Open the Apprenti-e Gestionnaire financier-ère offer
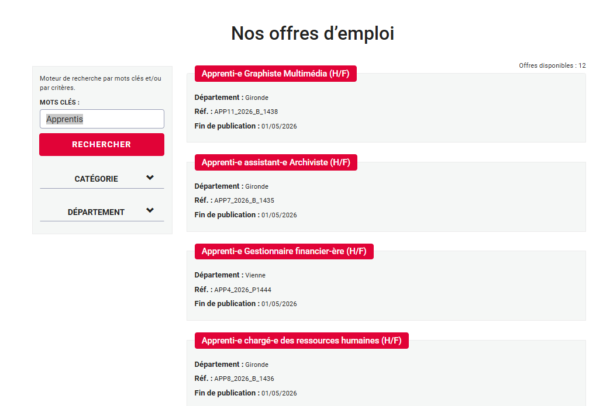This screenshot has height=406, width=610. [284, 251]
